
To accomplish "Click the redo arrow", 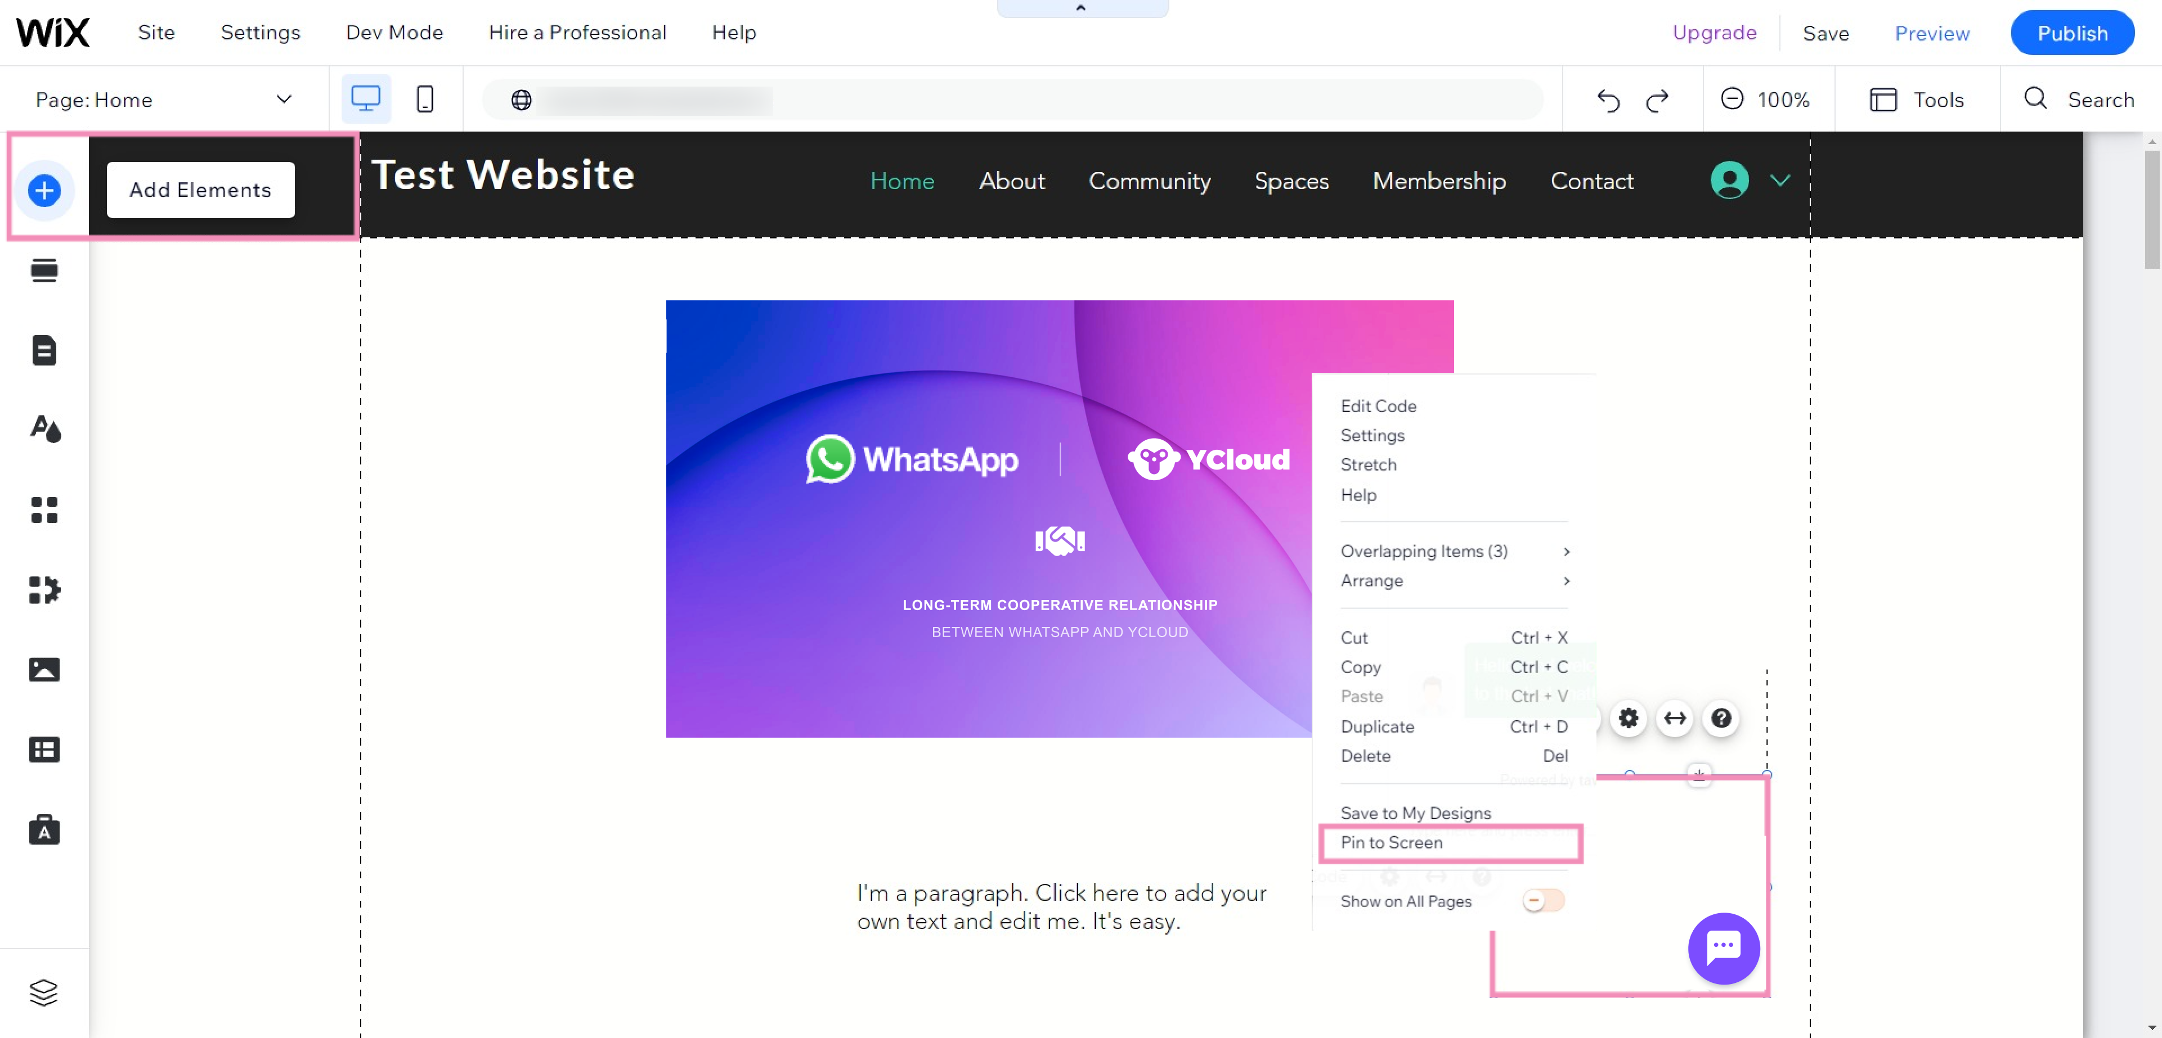I will pos(1657,101).
